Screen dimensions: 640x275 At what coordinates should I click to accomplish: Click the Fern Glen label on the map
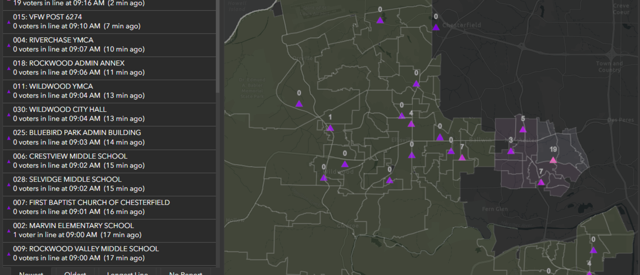495,209
